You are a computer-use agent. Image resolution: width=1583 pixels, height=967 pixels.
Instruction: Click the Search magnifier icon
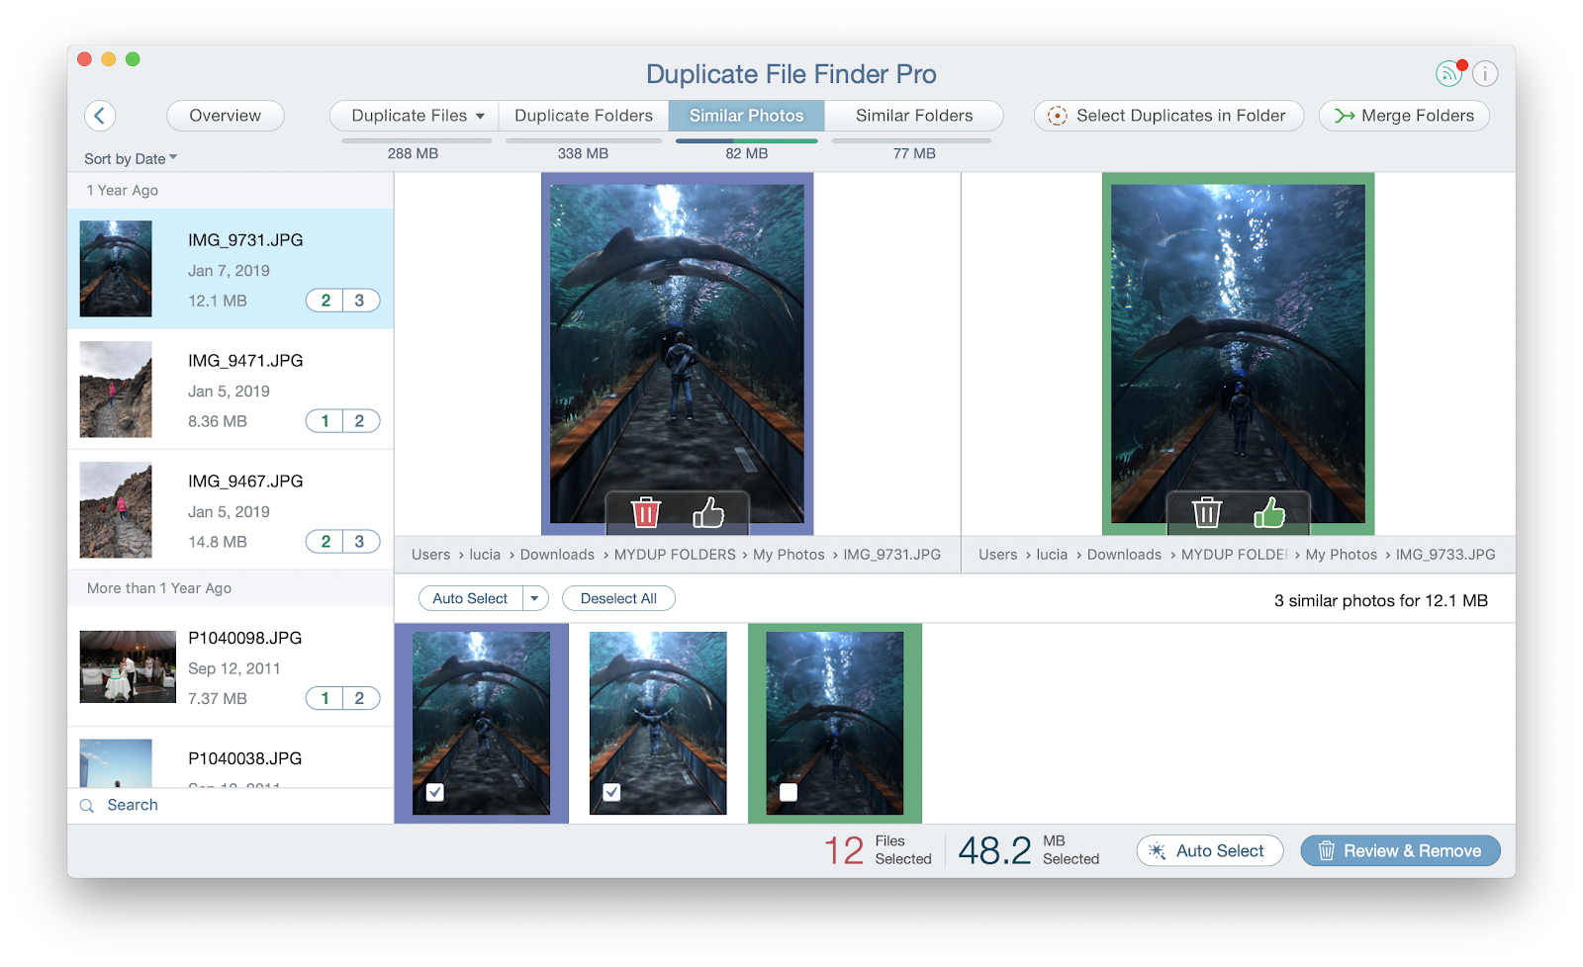coord(87,806)
